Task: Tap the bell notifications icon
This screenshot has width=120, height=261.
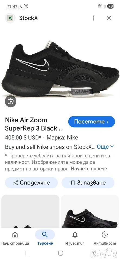Action: tap(75, 235)
